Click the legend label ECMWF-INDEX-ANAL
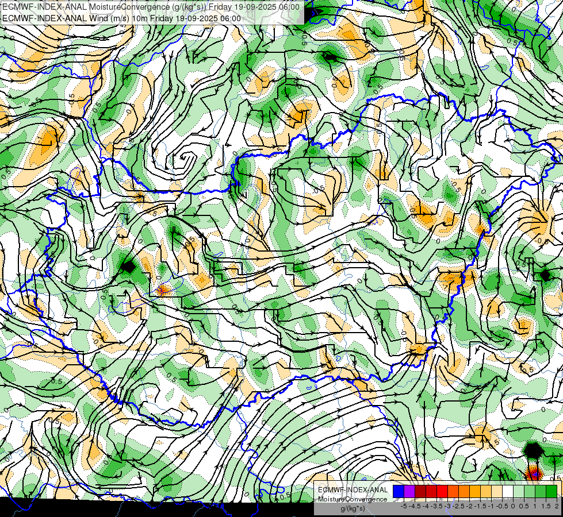563x517 pixels. tap(353, 490)
